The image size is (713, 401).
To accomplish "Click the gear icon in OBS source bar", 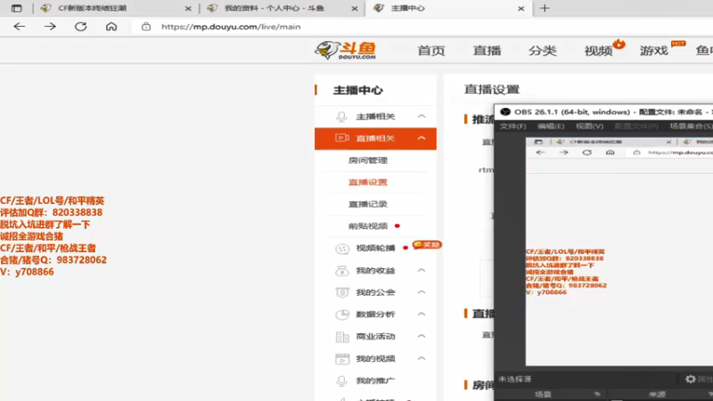I will [690, 379].
